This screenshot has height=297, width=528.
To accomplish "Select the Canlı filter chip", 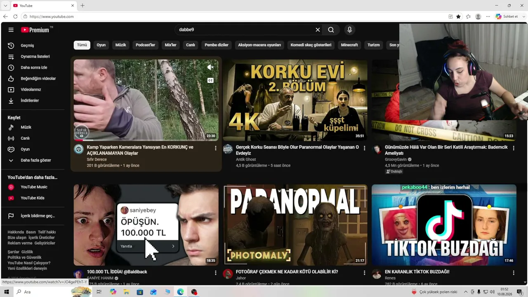I will (x=190, y=45).
